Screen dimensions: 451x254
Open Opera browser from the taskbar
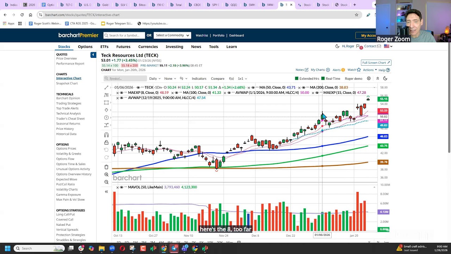click(x=122, y=248)
